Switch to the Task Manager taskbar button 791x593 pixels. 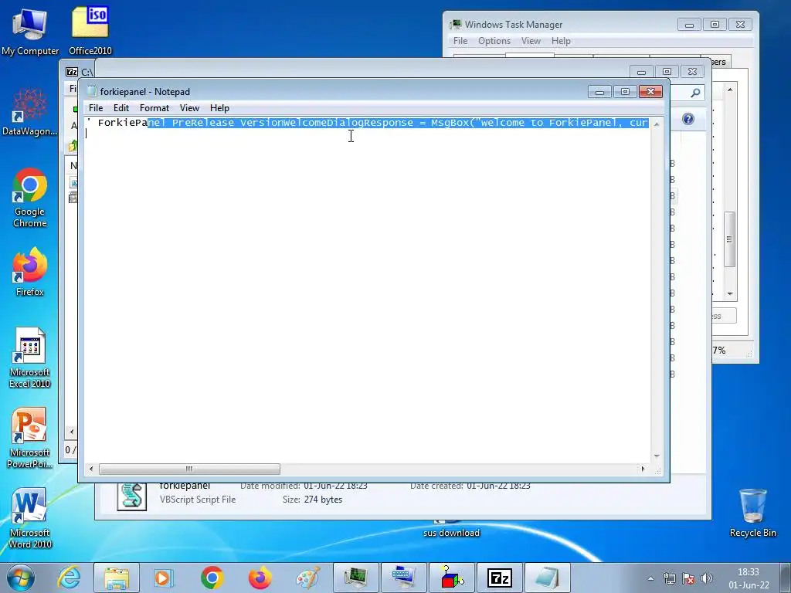[355, 578]
